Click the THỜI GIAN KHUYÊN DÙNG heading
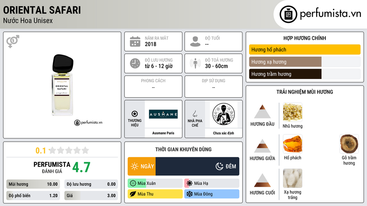 (x=183, y=149)
